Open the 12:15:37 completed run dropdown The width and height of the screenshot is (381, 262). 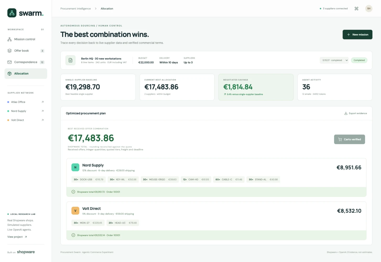[x=334, y=60]
